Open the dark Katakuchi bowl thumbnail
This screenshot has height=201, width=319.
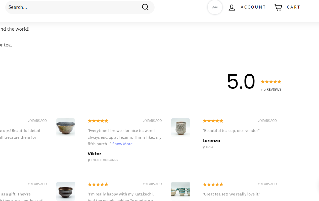coord(66,191)
